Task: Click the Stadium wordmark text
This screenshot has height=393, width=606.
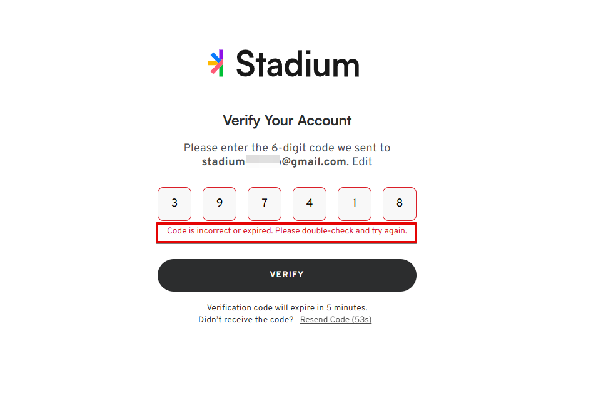Action: point(297,64)
